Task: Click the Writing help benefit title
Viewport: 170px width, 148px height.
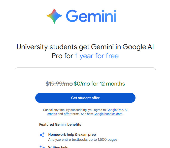Action: coord(58,147)
